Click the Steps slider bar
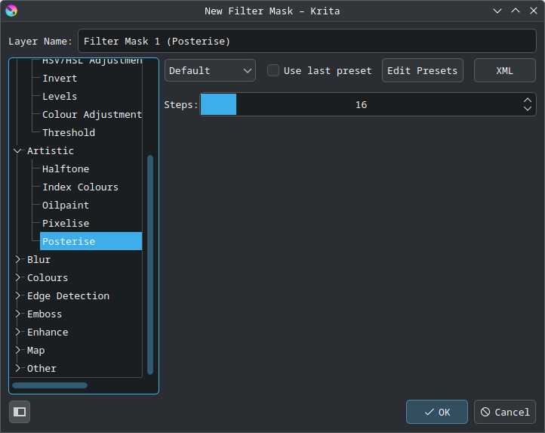The height and width of the screenshot is (433, 545). point(360,104)
